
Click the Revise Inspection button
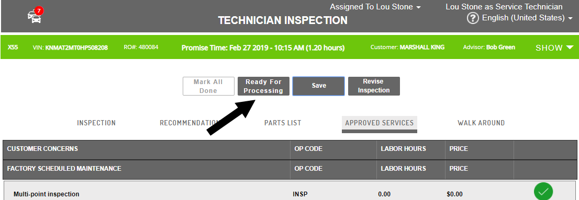tap(374, 86)
